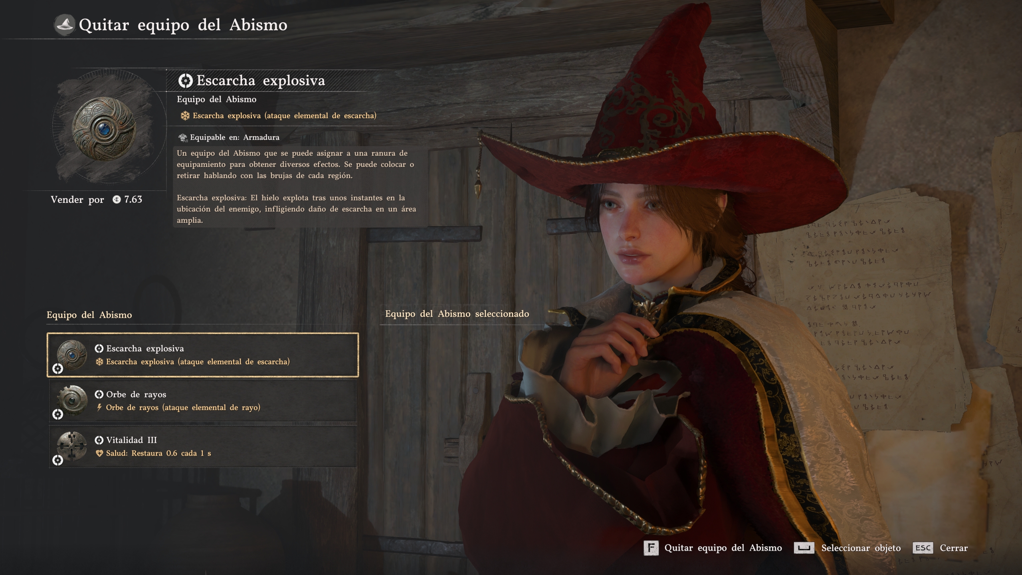
Task: Click the heart icon beside Salud text
Action: [x=99, y=453]
